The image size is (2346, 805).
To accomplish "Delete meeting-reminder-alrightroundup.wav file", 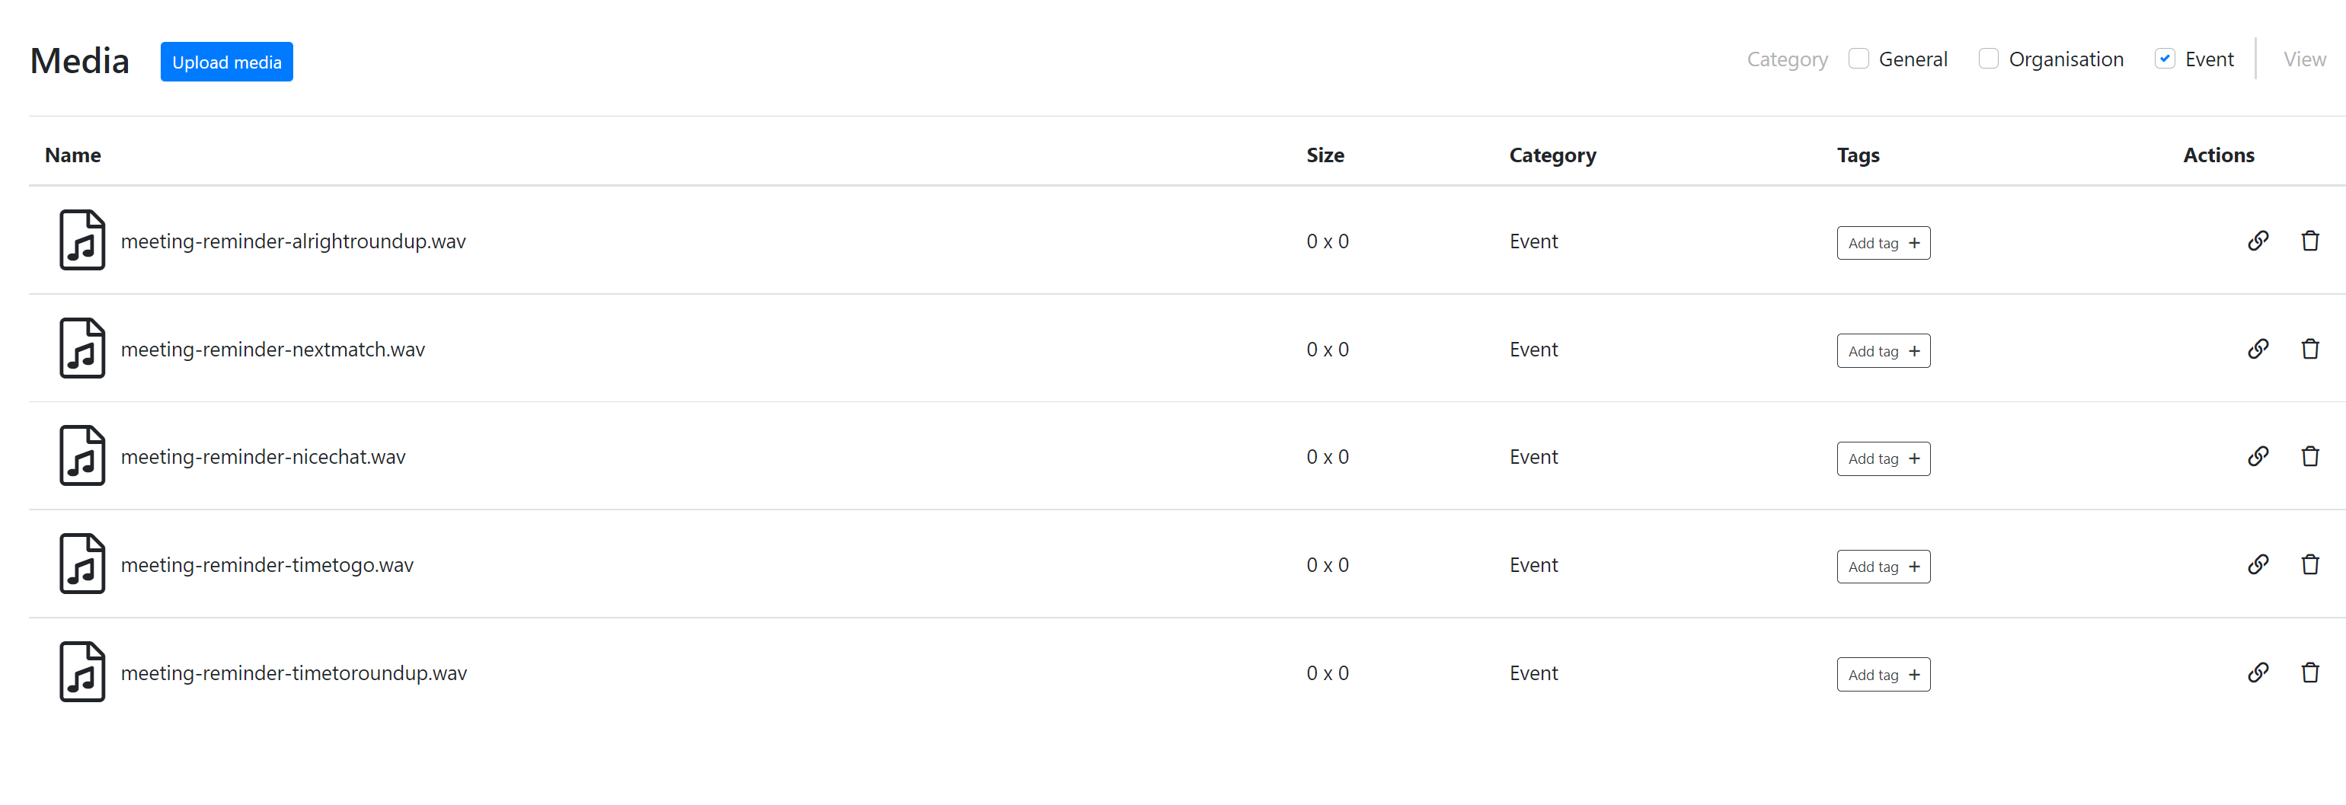I will [2309, 241].
